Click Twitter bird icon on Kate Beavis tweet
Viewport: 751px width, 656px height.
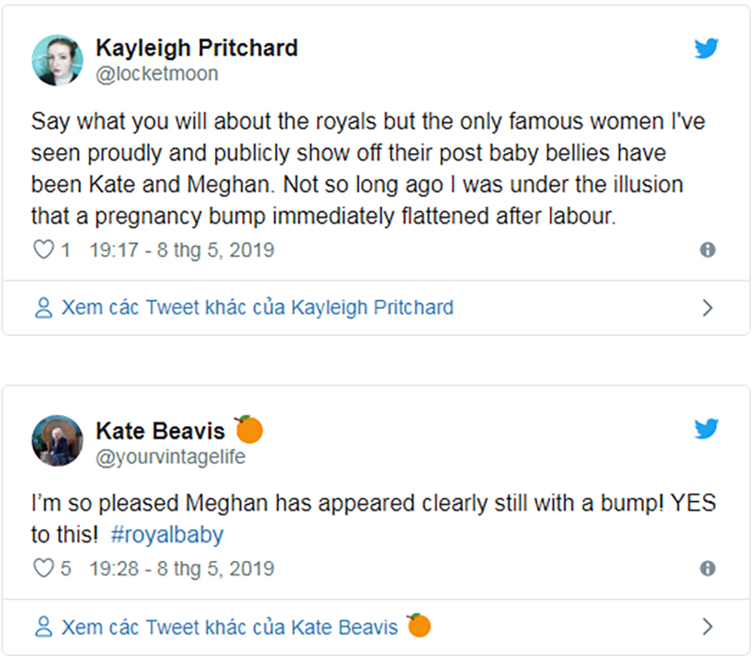coord(706,430)
